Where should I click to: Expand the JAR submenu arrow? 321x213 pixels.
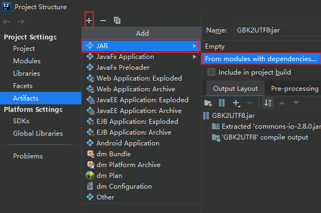(x=194, y=46)
